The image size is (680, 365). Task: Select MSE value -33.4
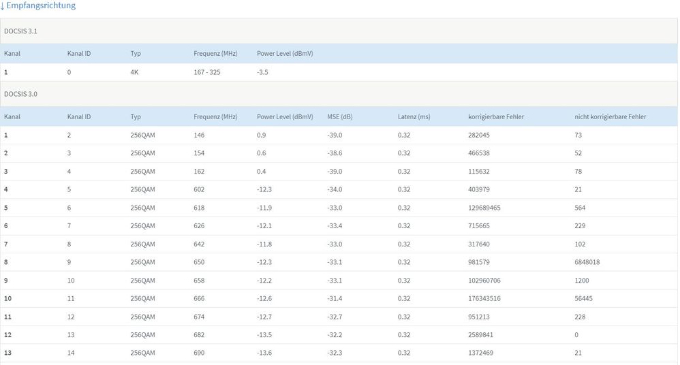click(335, 226)
